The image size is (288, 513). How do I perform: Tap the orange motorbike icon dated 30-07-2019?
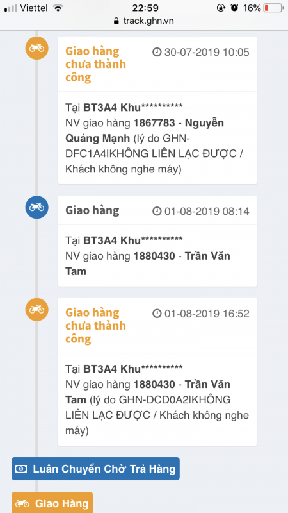click(x=37, y=48)
